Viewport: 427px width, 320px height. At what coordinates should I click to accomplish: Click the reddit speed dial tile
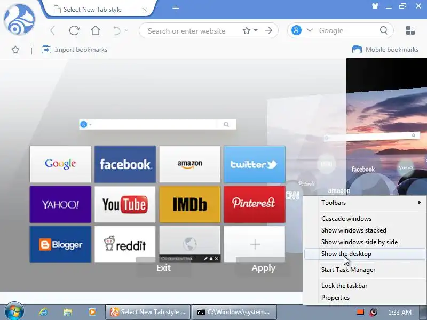pos(125,244)
